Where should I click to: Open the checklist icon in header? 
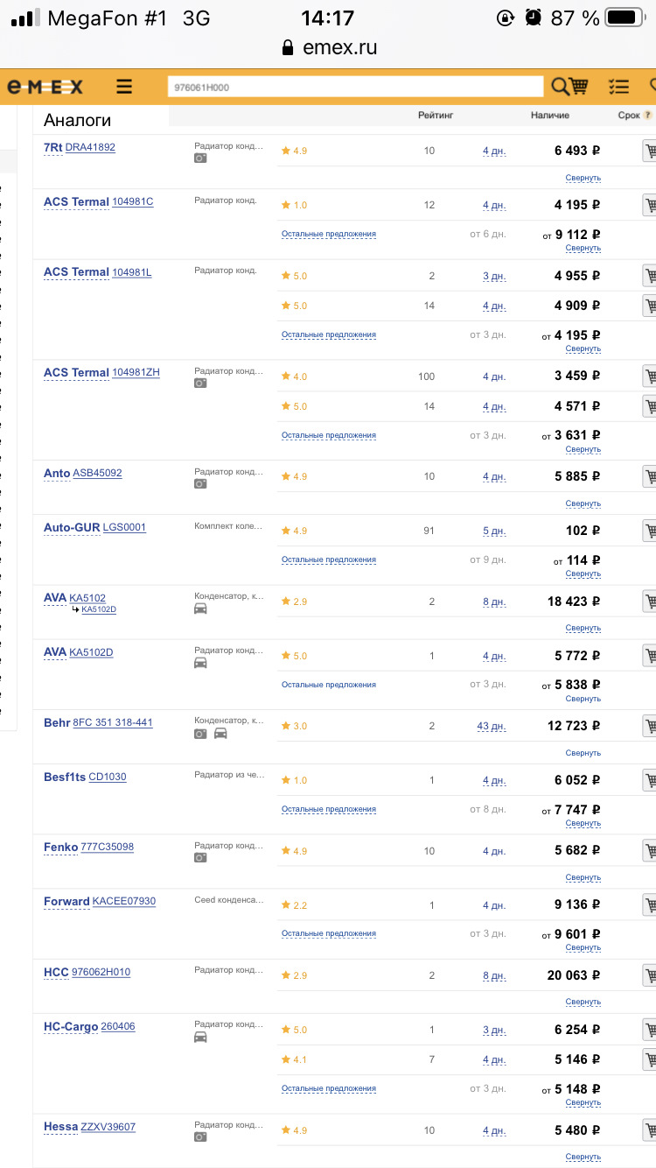pos(618,87)
